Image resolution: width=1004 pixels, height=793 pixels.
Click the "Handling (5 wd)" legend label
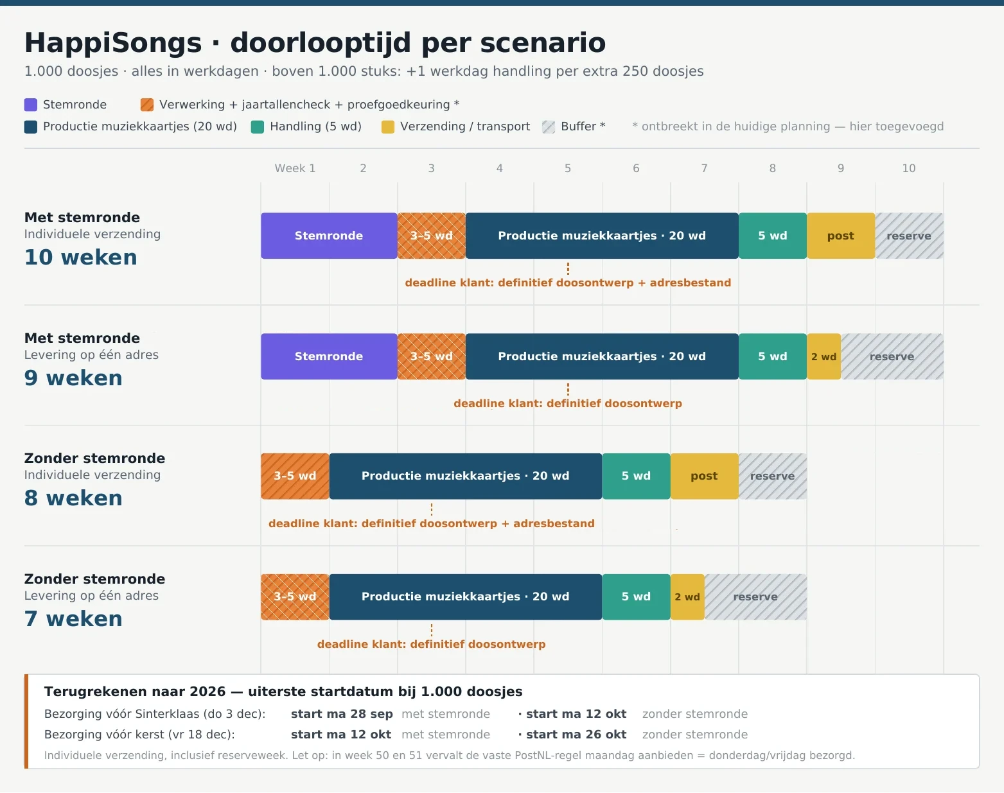(315, 126)
